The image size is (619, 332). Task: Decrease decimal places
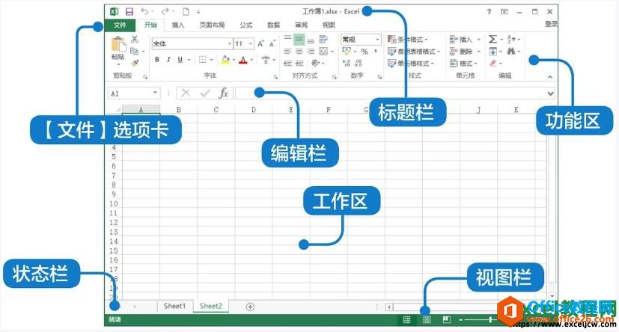[x=359, y=63]
